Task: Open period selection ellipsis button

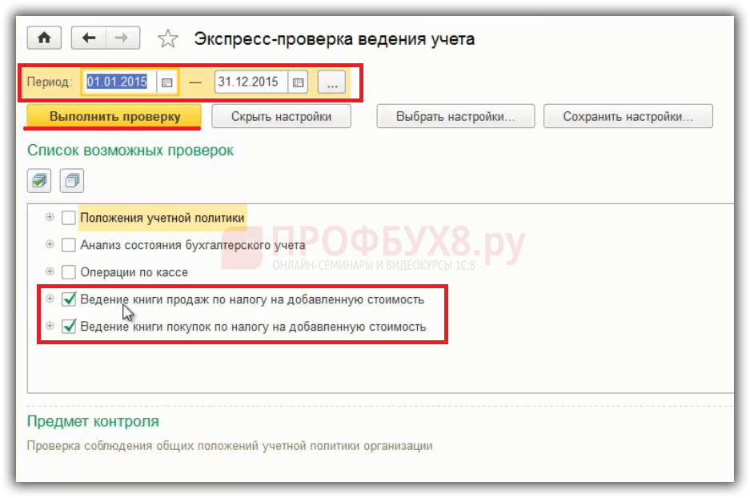Action: (x=332, y=82)
